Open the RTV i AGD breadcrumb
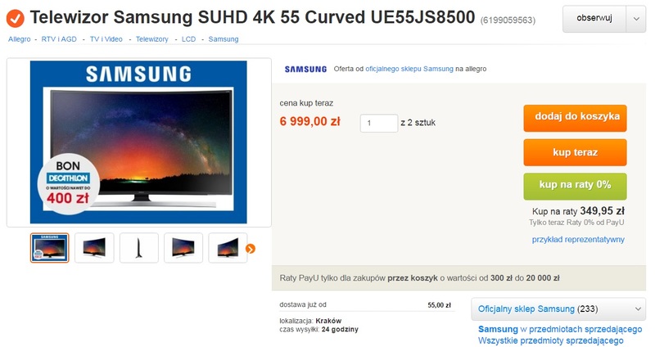Screen dimensions: 655x347 (59, 39)
